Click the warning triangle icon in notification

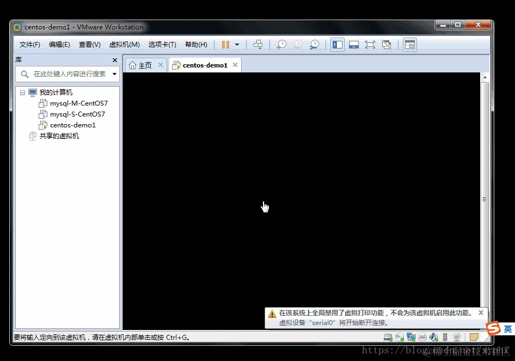coord(272,314)
